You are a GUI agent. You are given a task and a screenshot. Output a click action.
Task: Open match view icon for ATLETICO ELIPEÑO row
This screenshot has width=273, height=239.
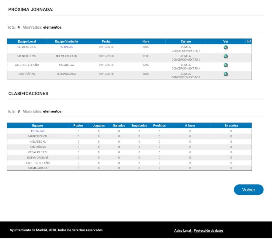(x=226, y=65)
